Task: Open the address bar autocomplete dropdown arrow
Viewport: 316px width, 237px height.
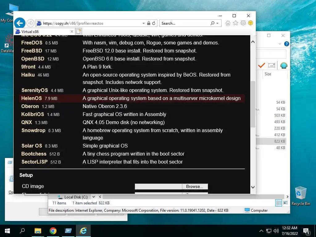Action: click(143, 23)
